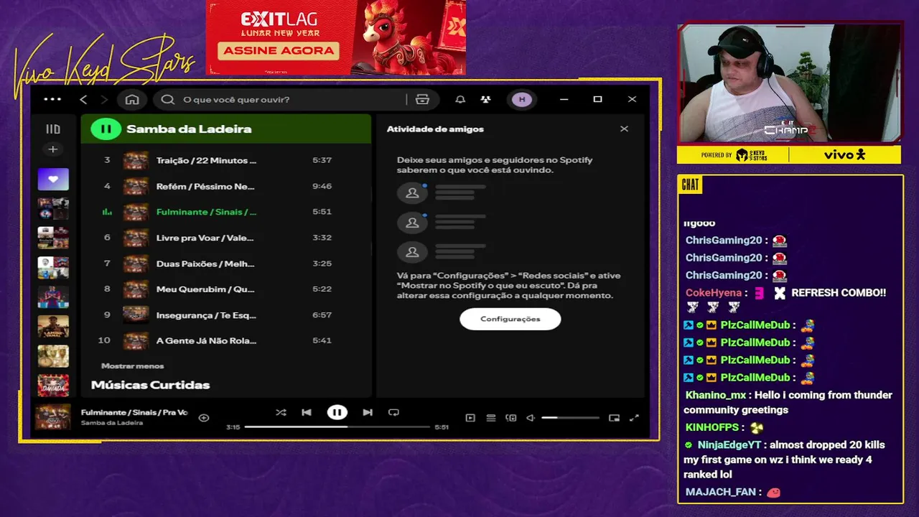Close the Atividade de amigos panel
The width and height of the screenshot is (919, 517).
pyautogui.click(x=624, y=129)
